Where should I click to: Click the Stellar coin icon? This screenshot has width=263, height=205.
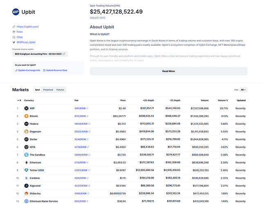(x=26, y=139)
